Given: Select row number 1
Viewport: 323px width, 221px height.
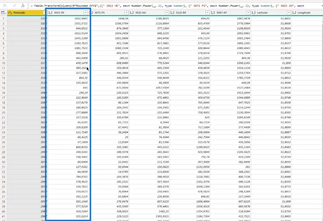Looking at the screenshot, I should click(x=4, y=19).
